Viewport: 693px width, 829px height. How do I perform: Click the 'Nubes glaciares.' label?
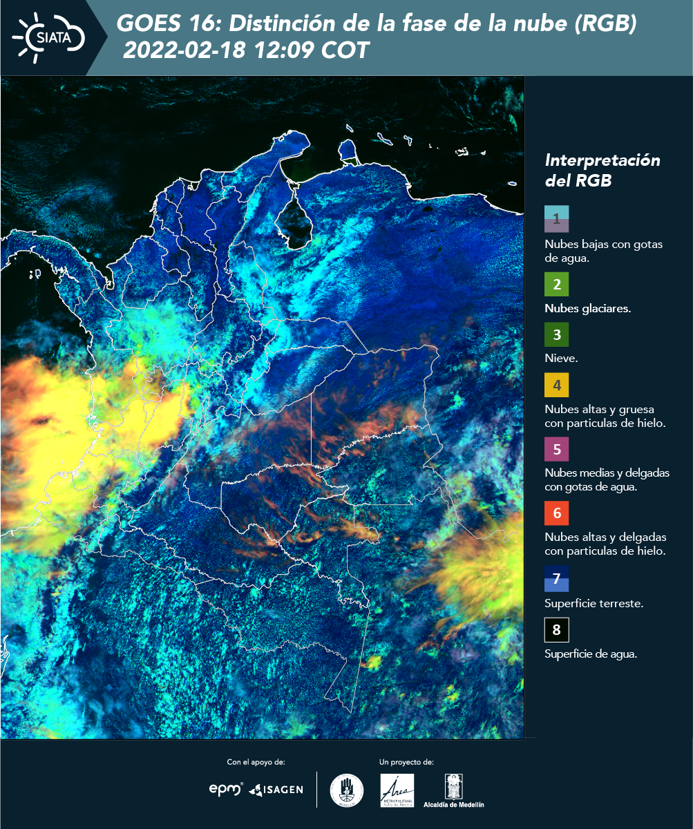pos(587,309)
